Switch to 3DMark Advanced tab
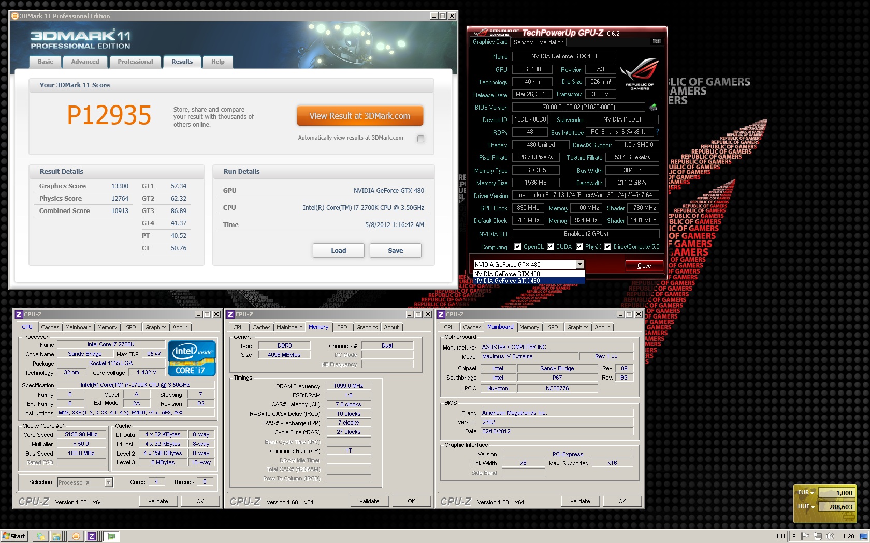This screenshot has width=870, height=543. pos(85,62)
